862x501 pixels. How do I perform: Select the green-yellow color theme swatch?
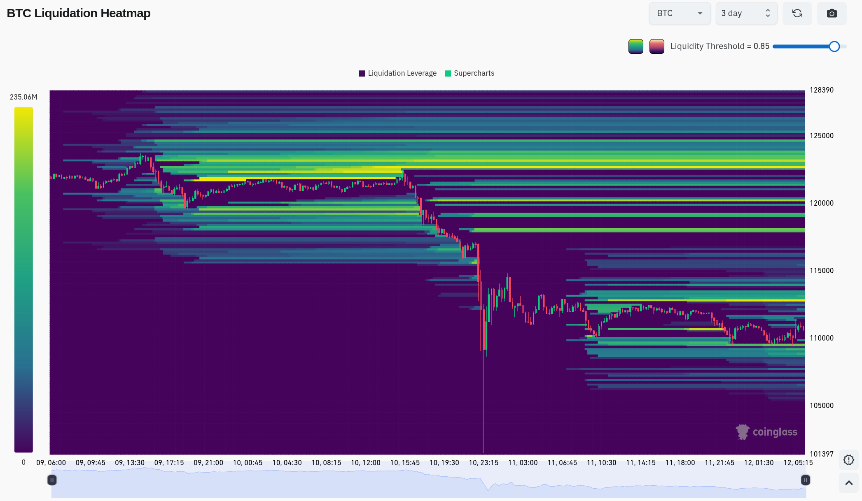point(635,46)
